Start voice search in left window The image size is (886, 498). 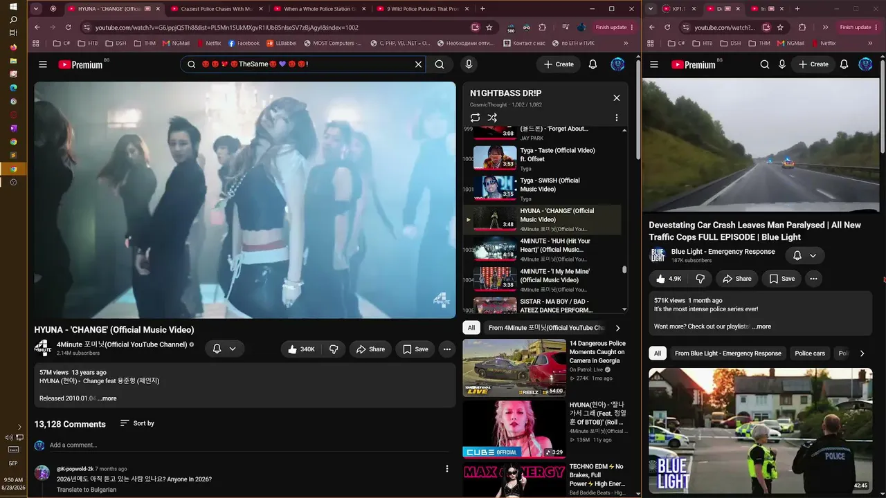[469, 64]
